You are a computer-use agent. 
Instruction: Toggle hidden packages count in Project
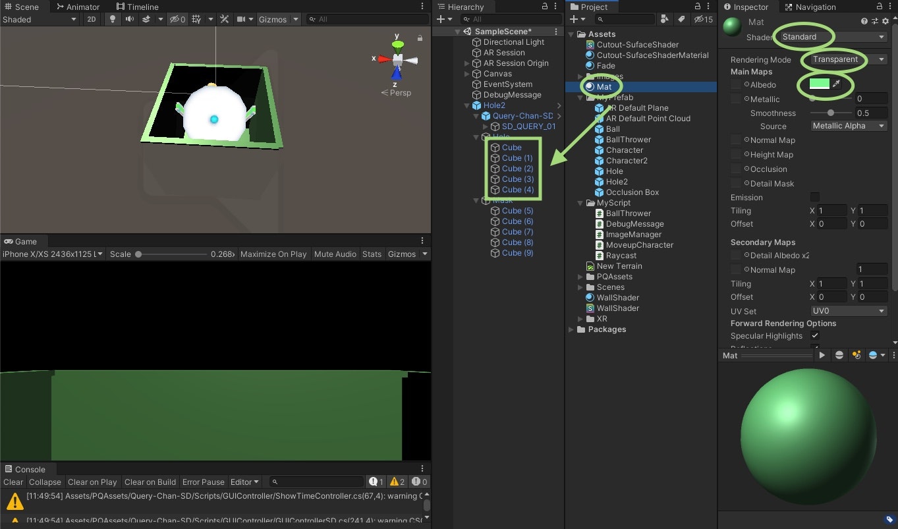coord(704,19)
